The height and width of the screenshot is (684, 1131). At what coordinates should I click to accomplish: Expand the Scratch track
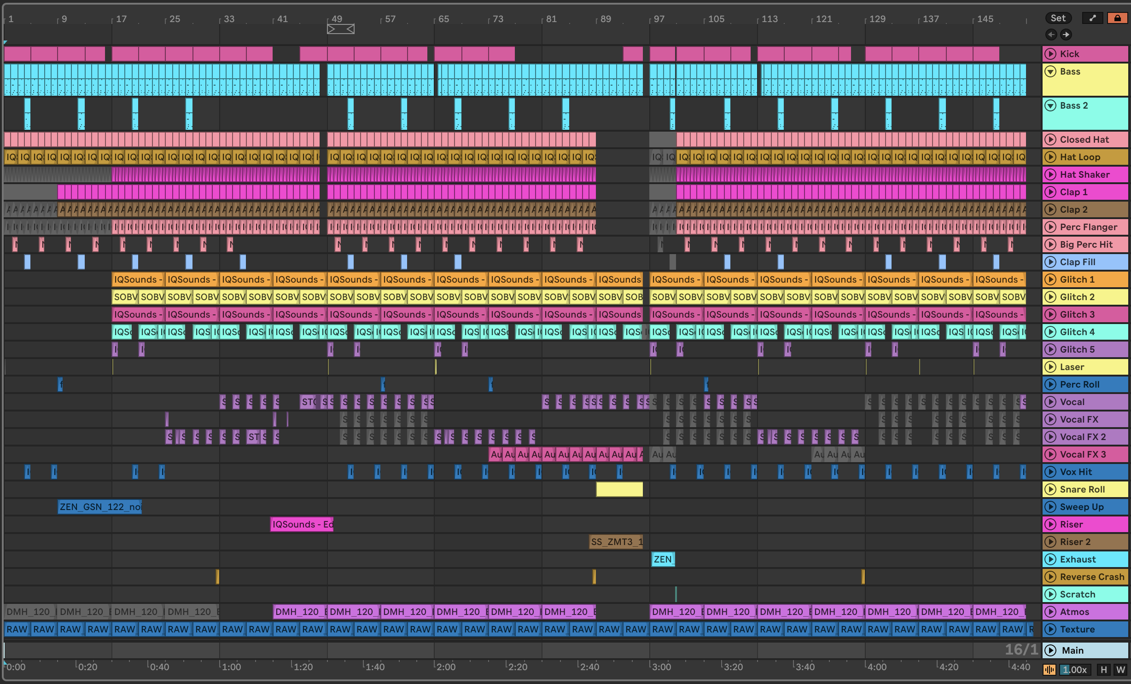coord(1050,594)
